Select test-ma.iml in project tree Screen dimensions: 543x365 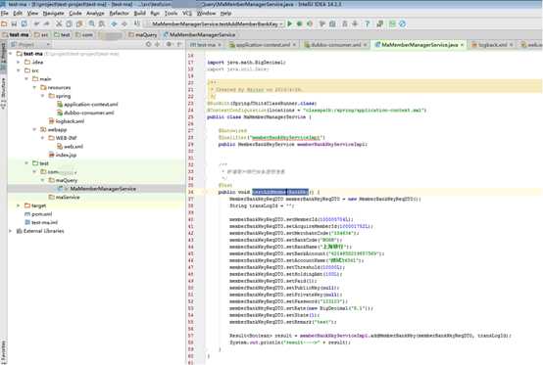coord(41,222)
